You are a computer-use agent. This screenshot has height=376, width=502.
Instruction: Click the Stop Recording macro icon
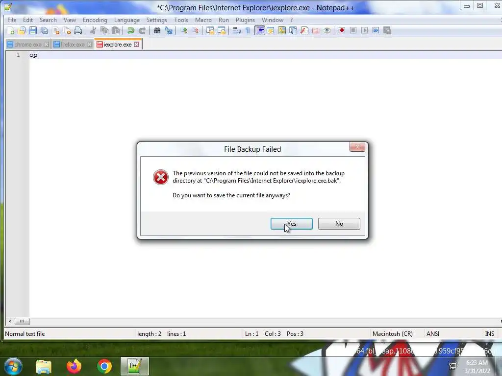[353, 31]
